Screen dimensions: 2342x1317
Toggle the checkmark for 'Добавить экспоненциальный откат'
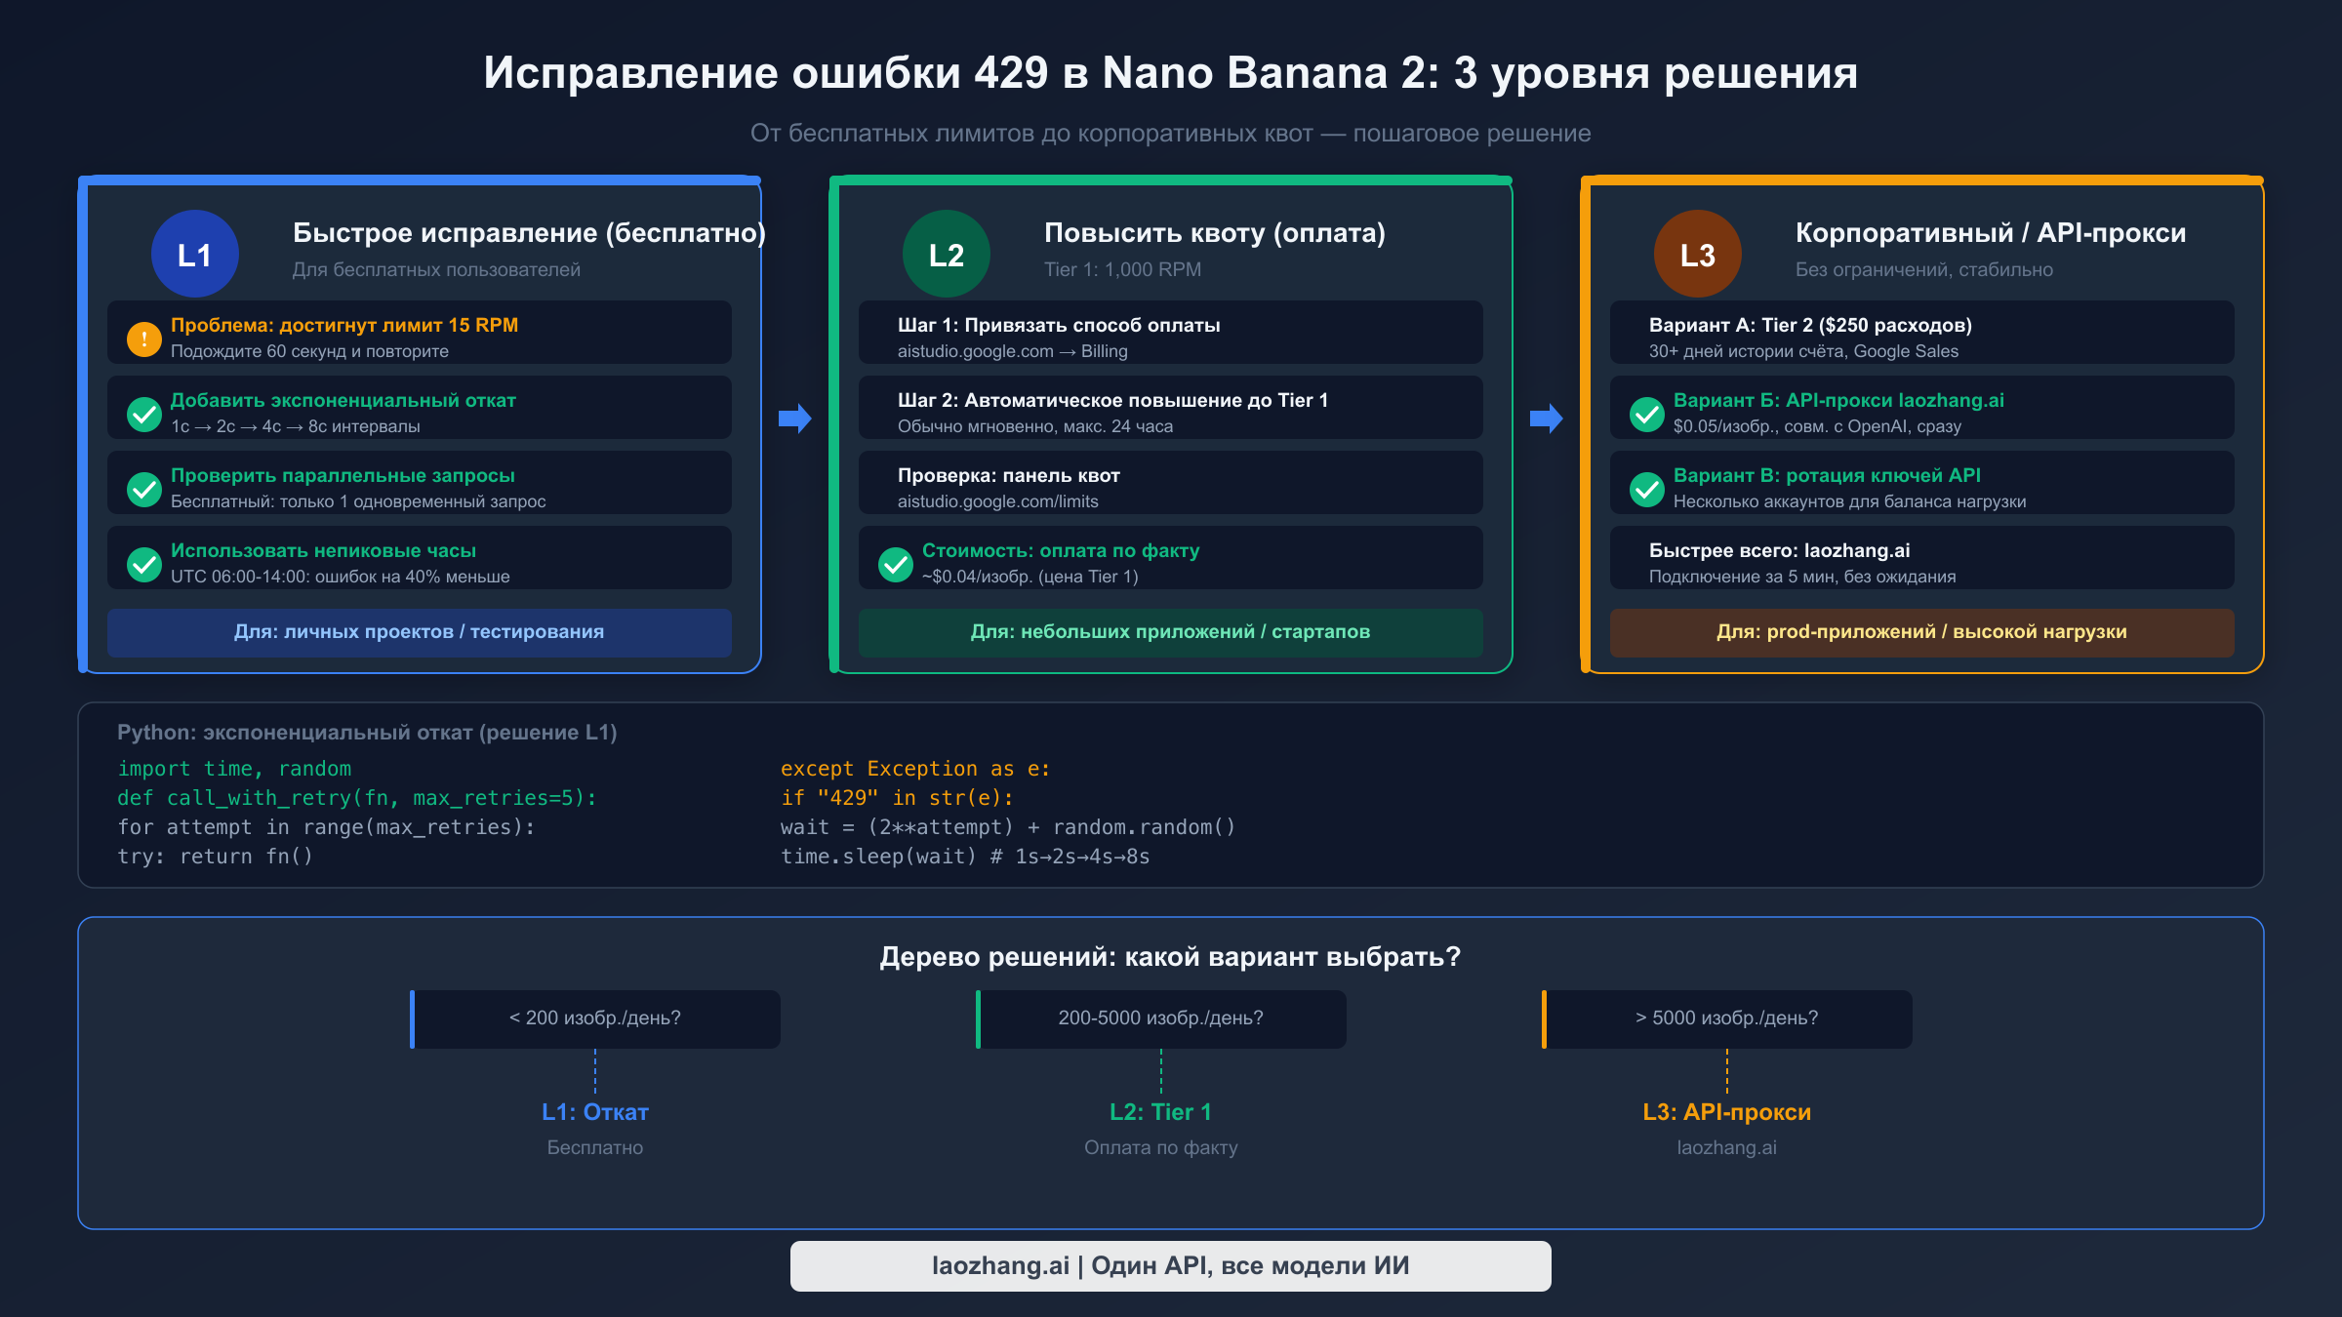(x=144, y=414)
